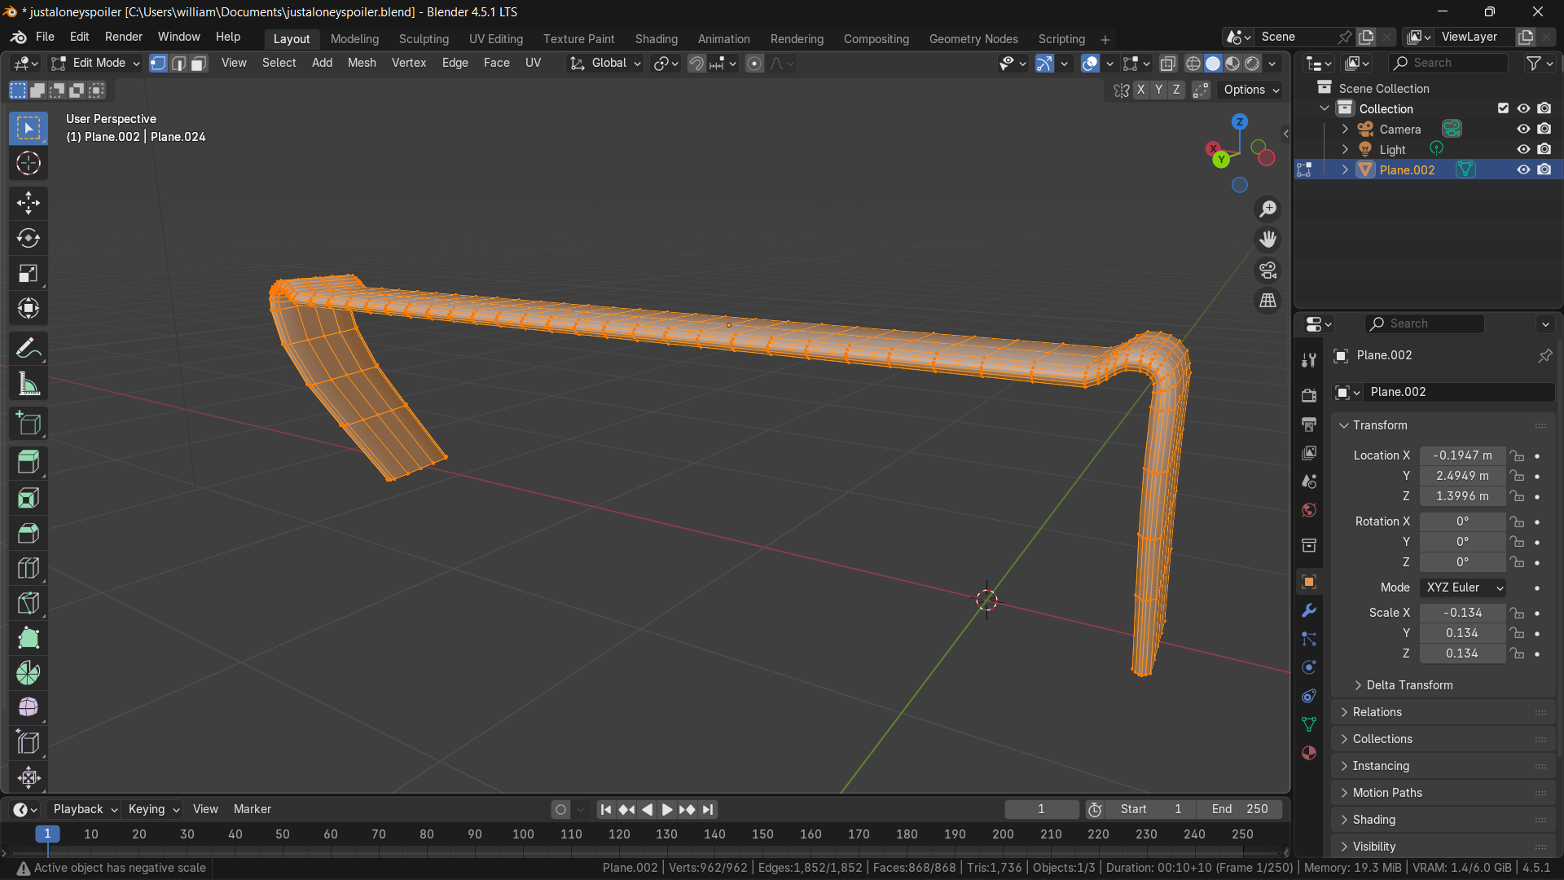Viewport: 1564px width, 880px height.
Task: Play the animation forward
Action: (x=667, y=810)
